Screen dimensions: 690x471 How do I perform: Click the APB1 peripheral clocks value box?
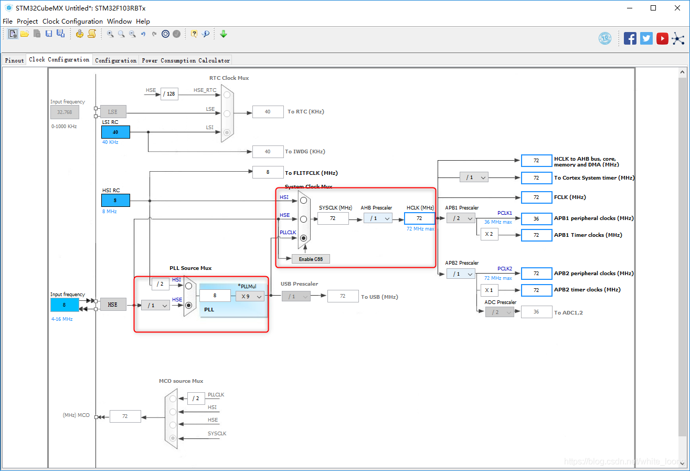click(536, 218)
